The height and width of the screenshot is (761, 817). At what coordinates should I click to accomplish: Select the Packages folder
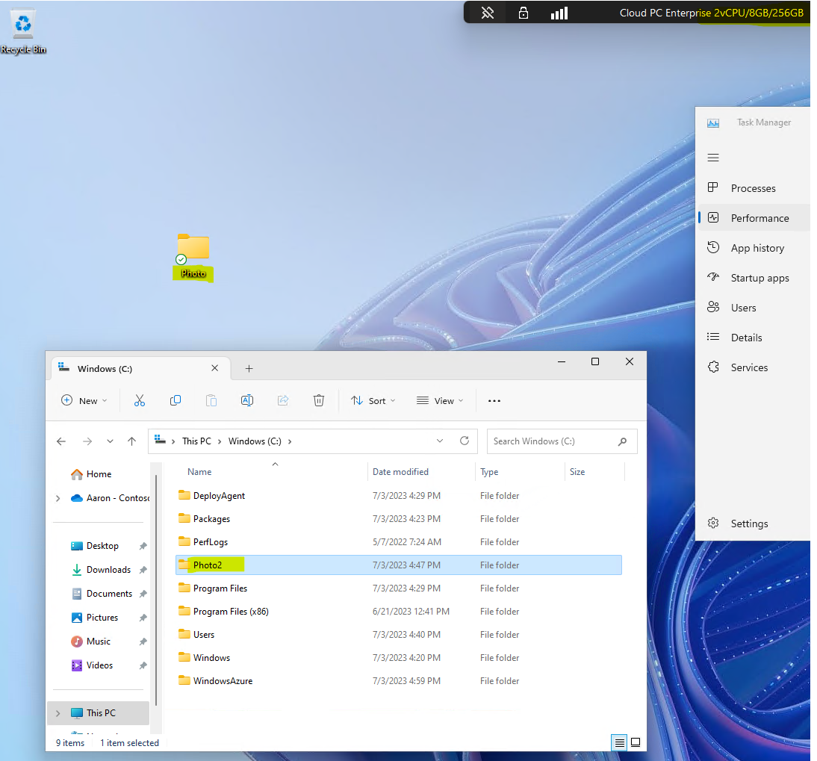click(399, 519)
